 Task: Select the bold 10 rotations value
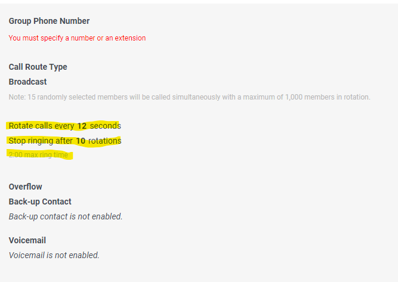point(81,141)
